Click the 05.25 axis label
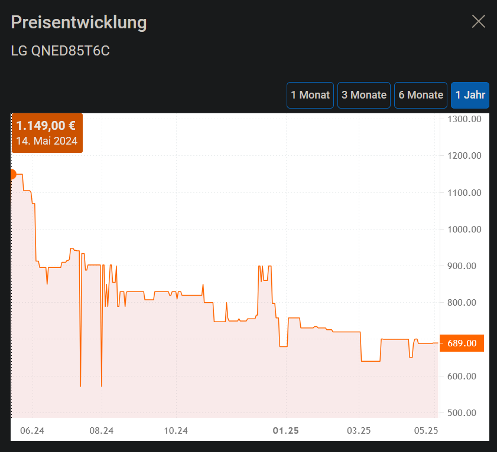This screenshot has height=452, width=497. (x=426, y=431)
